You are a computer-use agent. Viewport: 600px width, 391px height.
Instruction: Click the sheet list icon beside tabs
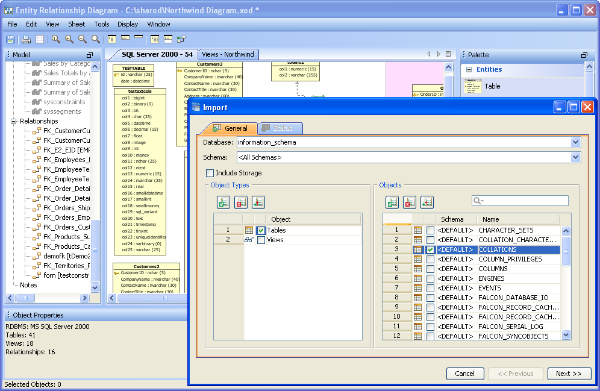[448, 54]
